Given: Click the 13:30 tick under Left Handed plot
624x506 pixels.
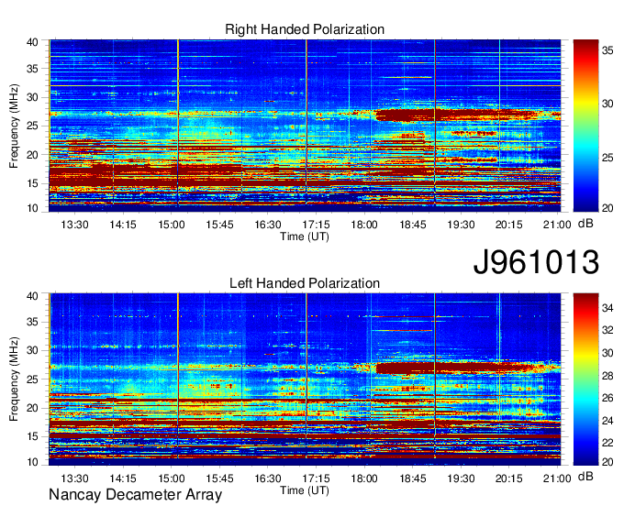Looking at the screenshot, I should [74, 478].
